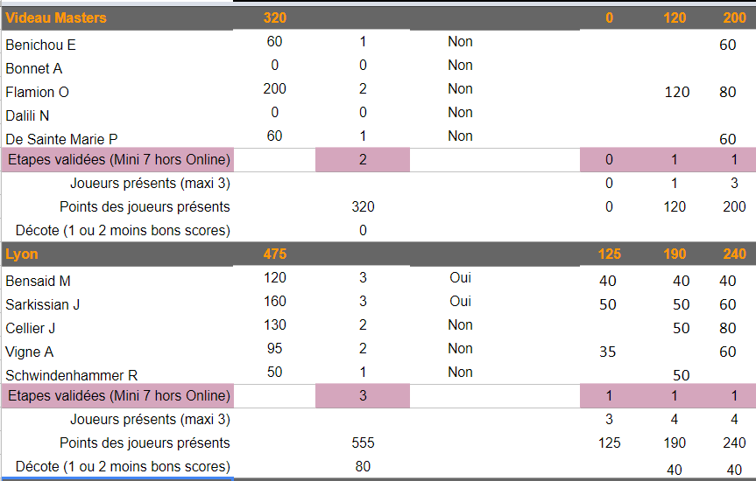Select Schwindenhammer R player cell

[x=117, y=375]
